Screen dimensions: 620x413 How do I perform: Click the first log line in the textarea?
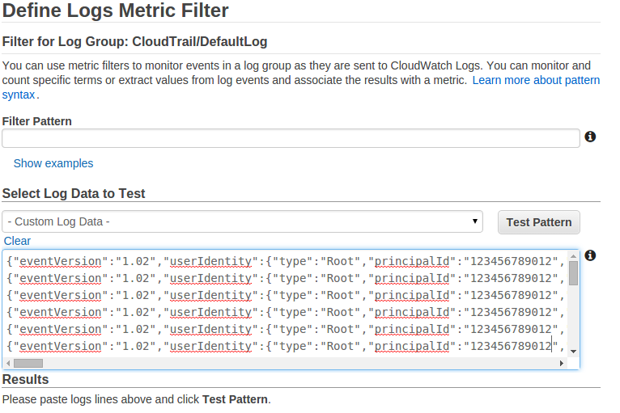tap(286, 261)
